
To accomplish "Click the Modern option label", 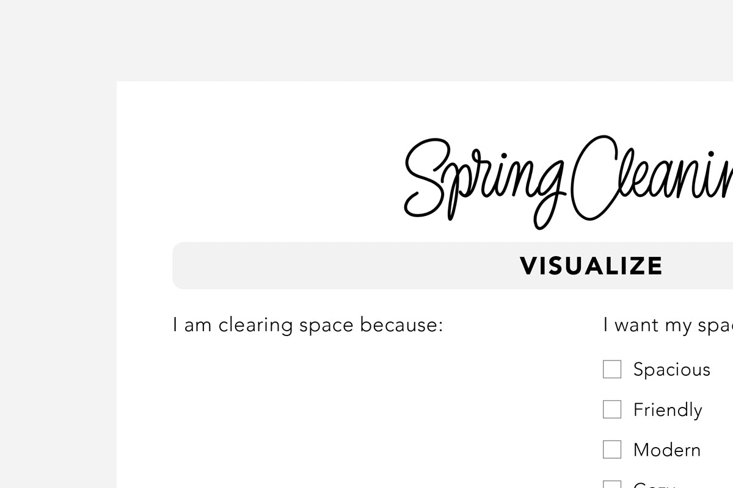I will [666, 450].
